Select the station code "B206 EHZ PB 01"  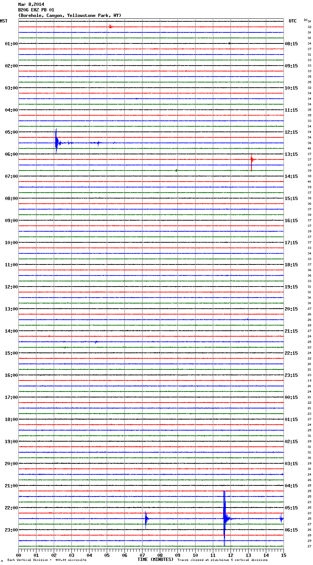pos(36,10)
